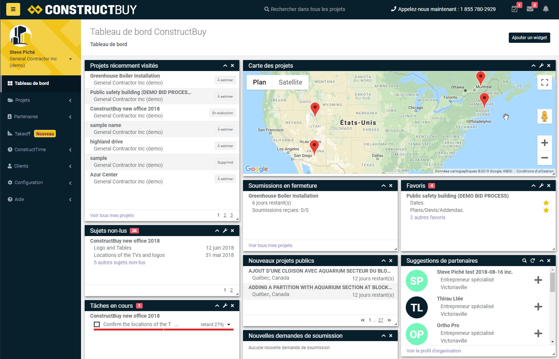The height and width of the screenshot is (359, 559).
Task: Click the user profile avatar
Action: pyautogui.click(x=21, y=36)
